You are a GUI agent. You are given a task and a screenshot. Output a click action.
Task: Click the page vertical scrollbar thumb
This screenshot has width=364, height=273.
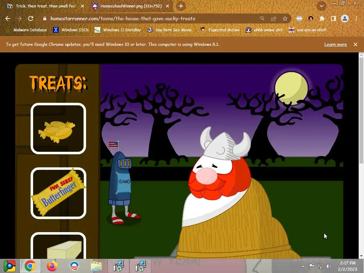point(361,110)
